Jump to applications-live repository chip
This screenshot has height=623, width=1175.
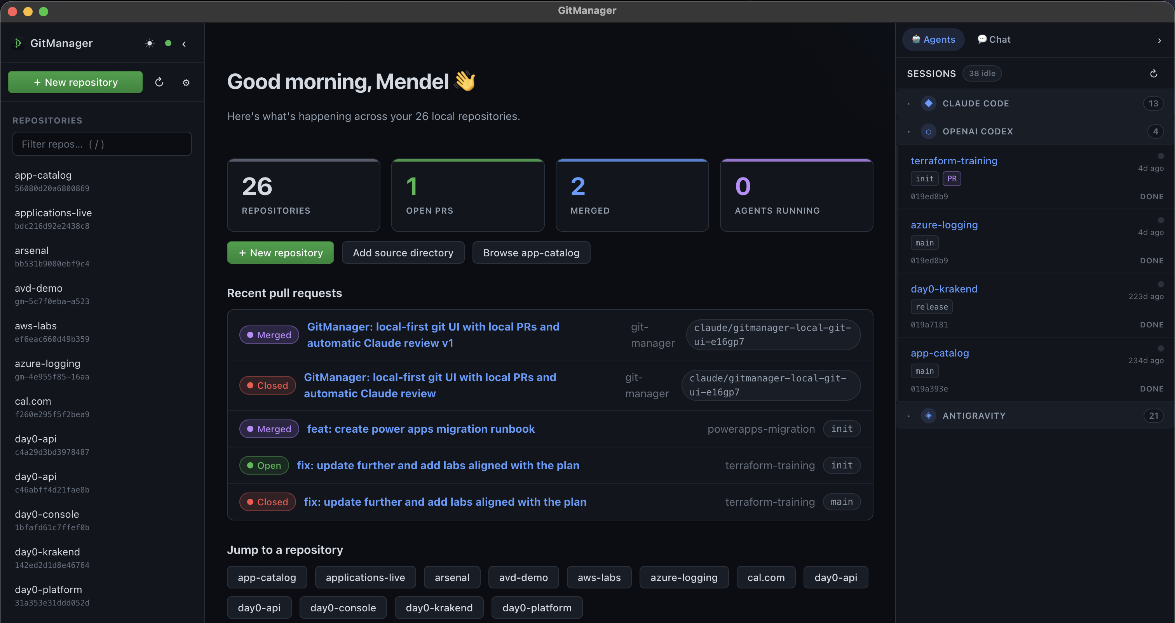point(365,578)
